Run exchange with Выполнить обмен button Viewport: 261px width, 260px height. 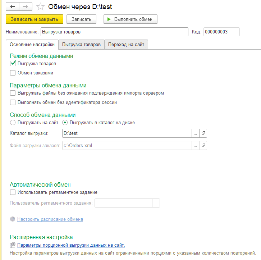tap(130, 19)
